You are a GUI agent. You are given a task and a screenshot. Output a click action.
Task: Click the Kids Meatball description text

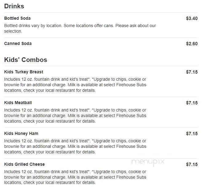pyautogui.click(x=75, y=116)
